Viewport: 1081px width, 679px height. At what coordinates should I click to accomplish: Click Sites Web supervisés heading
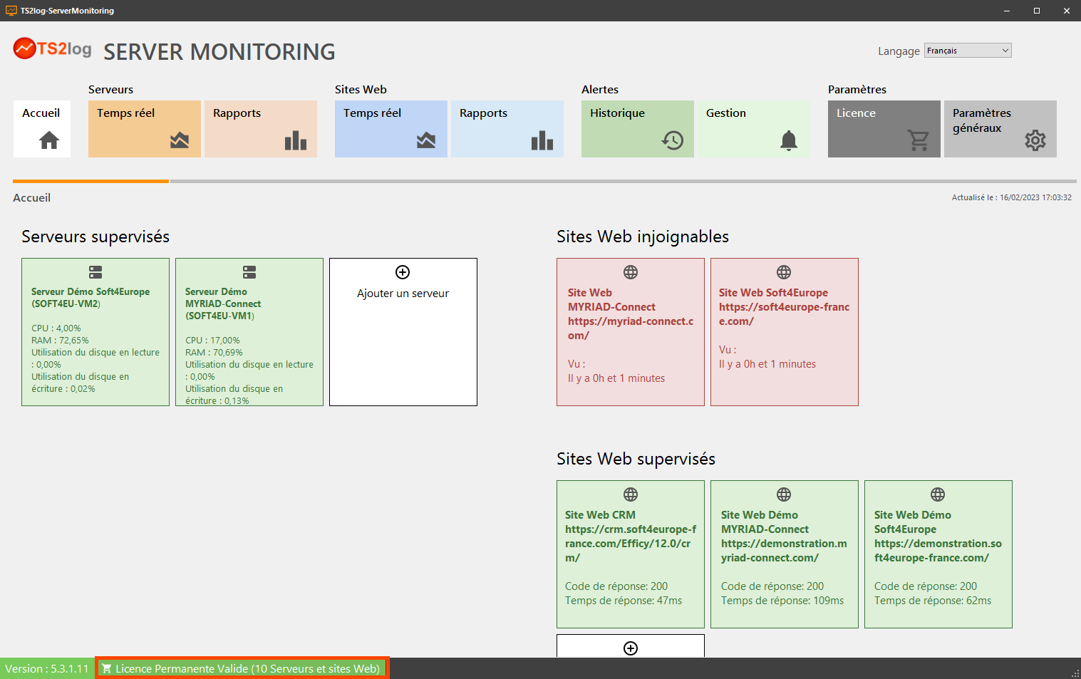point(636,459)
